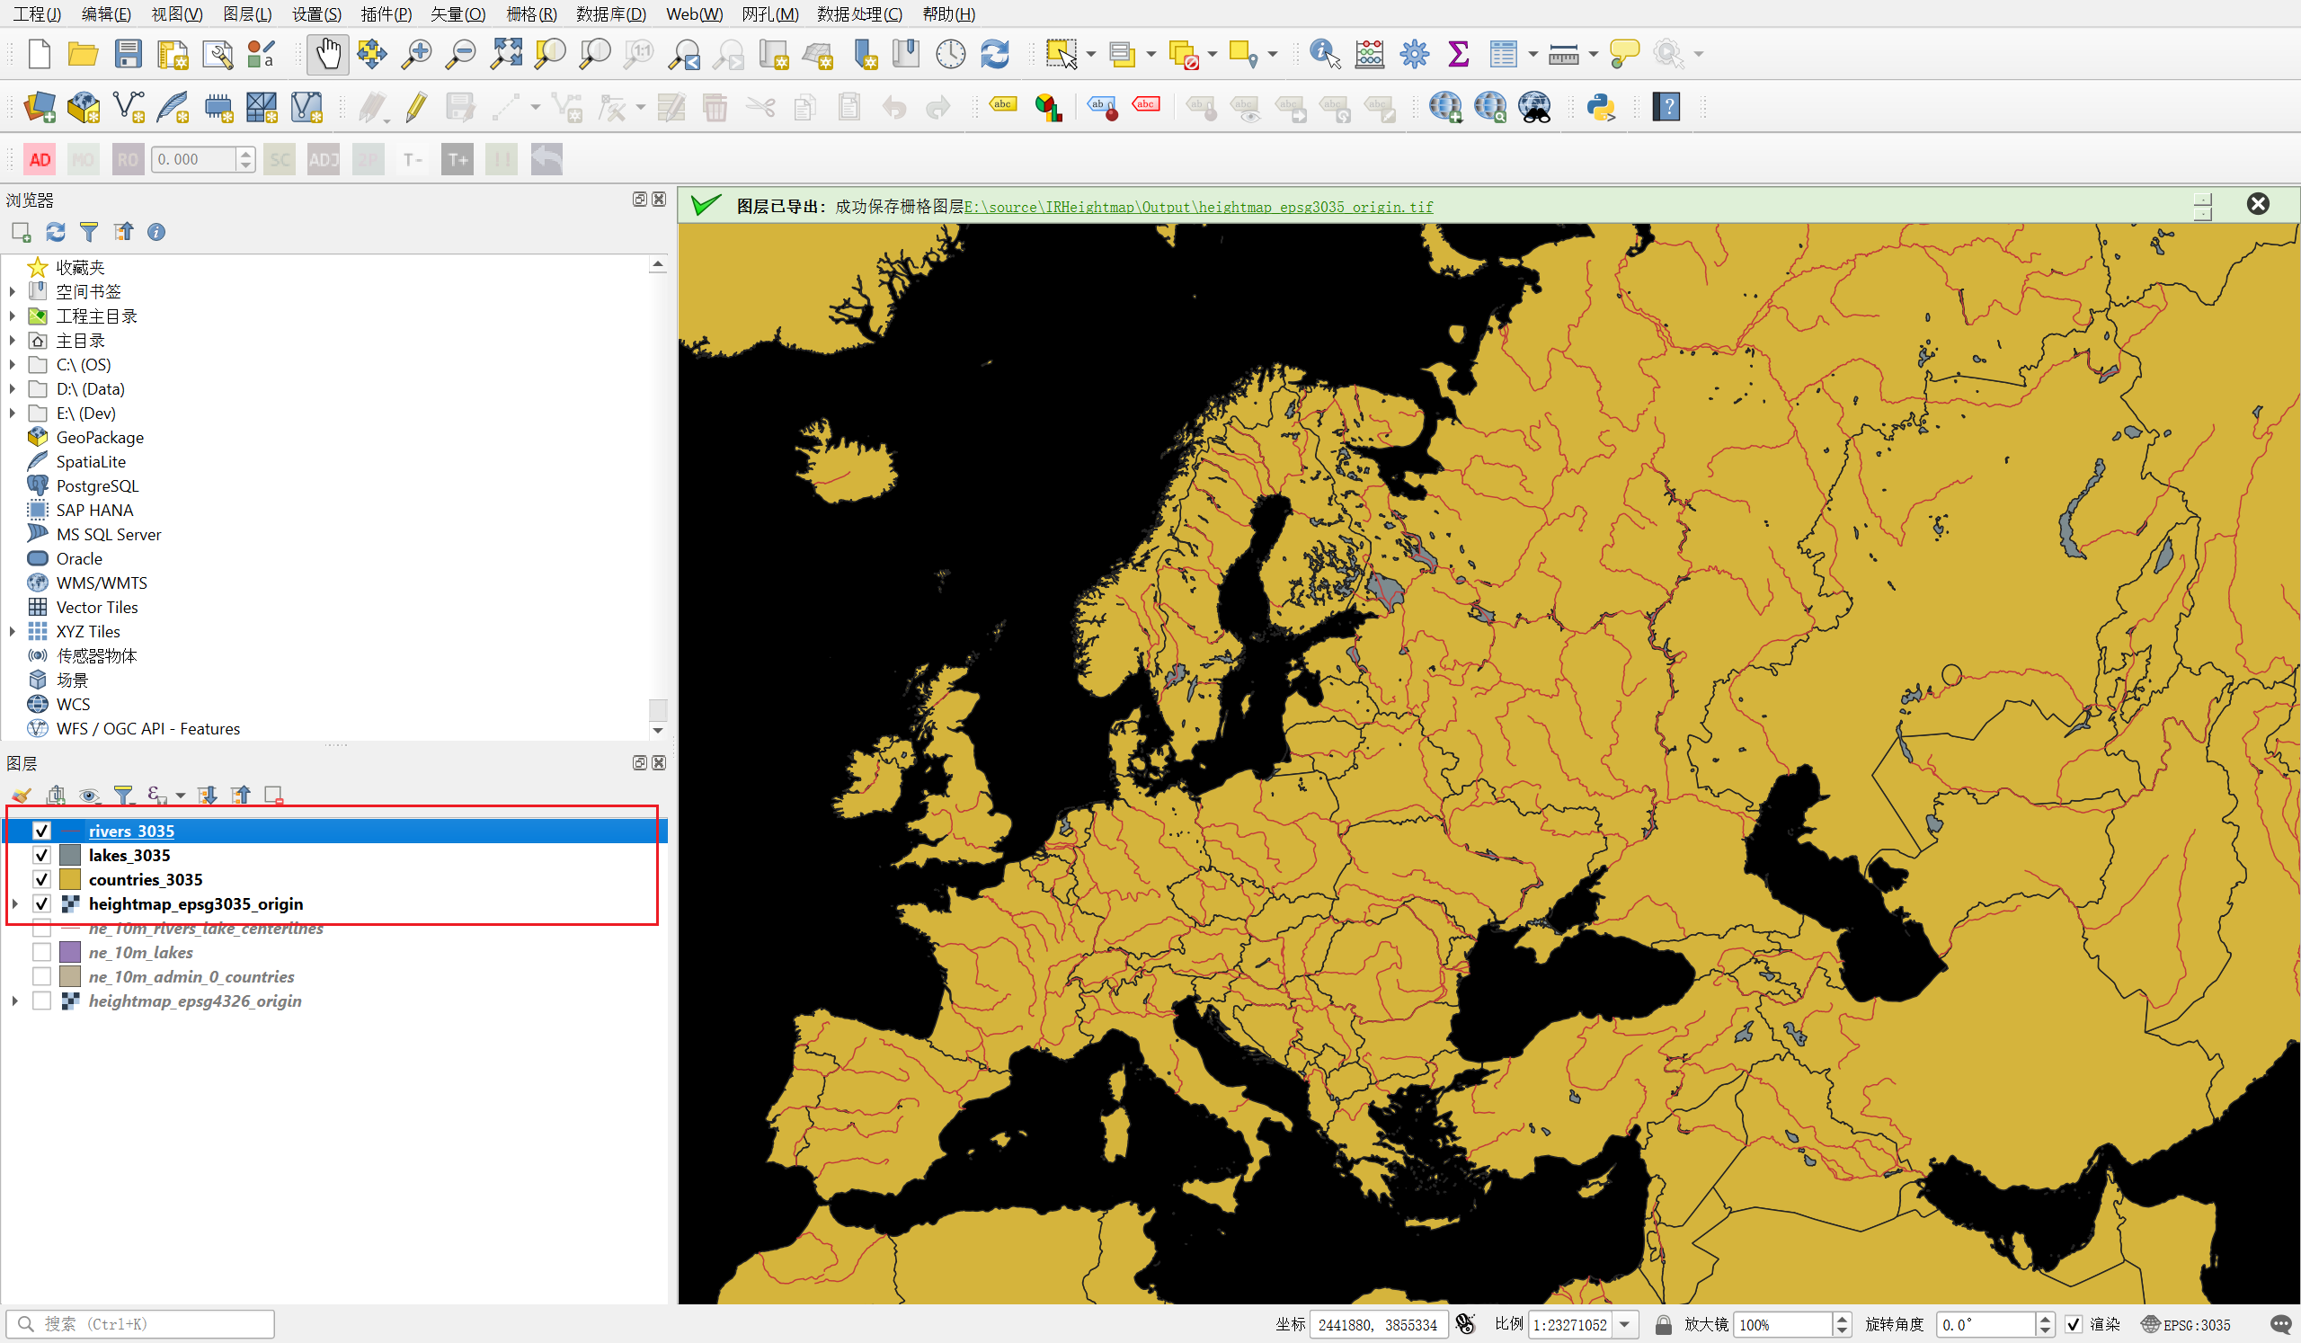Screen dimensions: 2301x1343
Task: Enable the ne_10m_lakes layer checkbox
Action: 42,953
